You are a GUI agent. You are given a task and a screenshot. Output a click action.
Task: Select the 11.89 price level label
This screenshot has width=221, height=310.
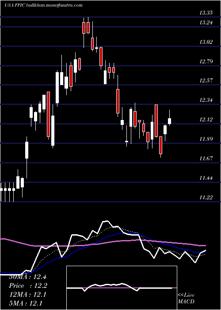point(206,139)
